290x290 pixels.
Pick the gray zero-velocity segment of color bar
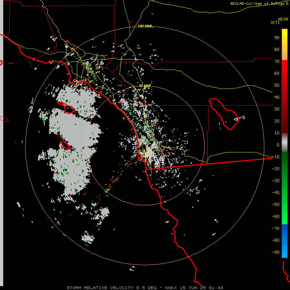[285, 143]
